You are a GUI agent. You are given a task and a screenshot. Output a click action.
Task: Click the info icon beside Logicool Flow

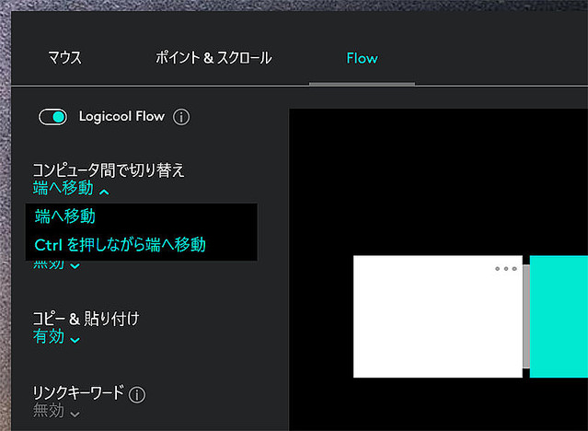(181, 117)
